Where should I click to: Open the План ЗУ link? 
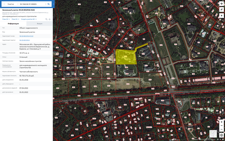[6, 19]
